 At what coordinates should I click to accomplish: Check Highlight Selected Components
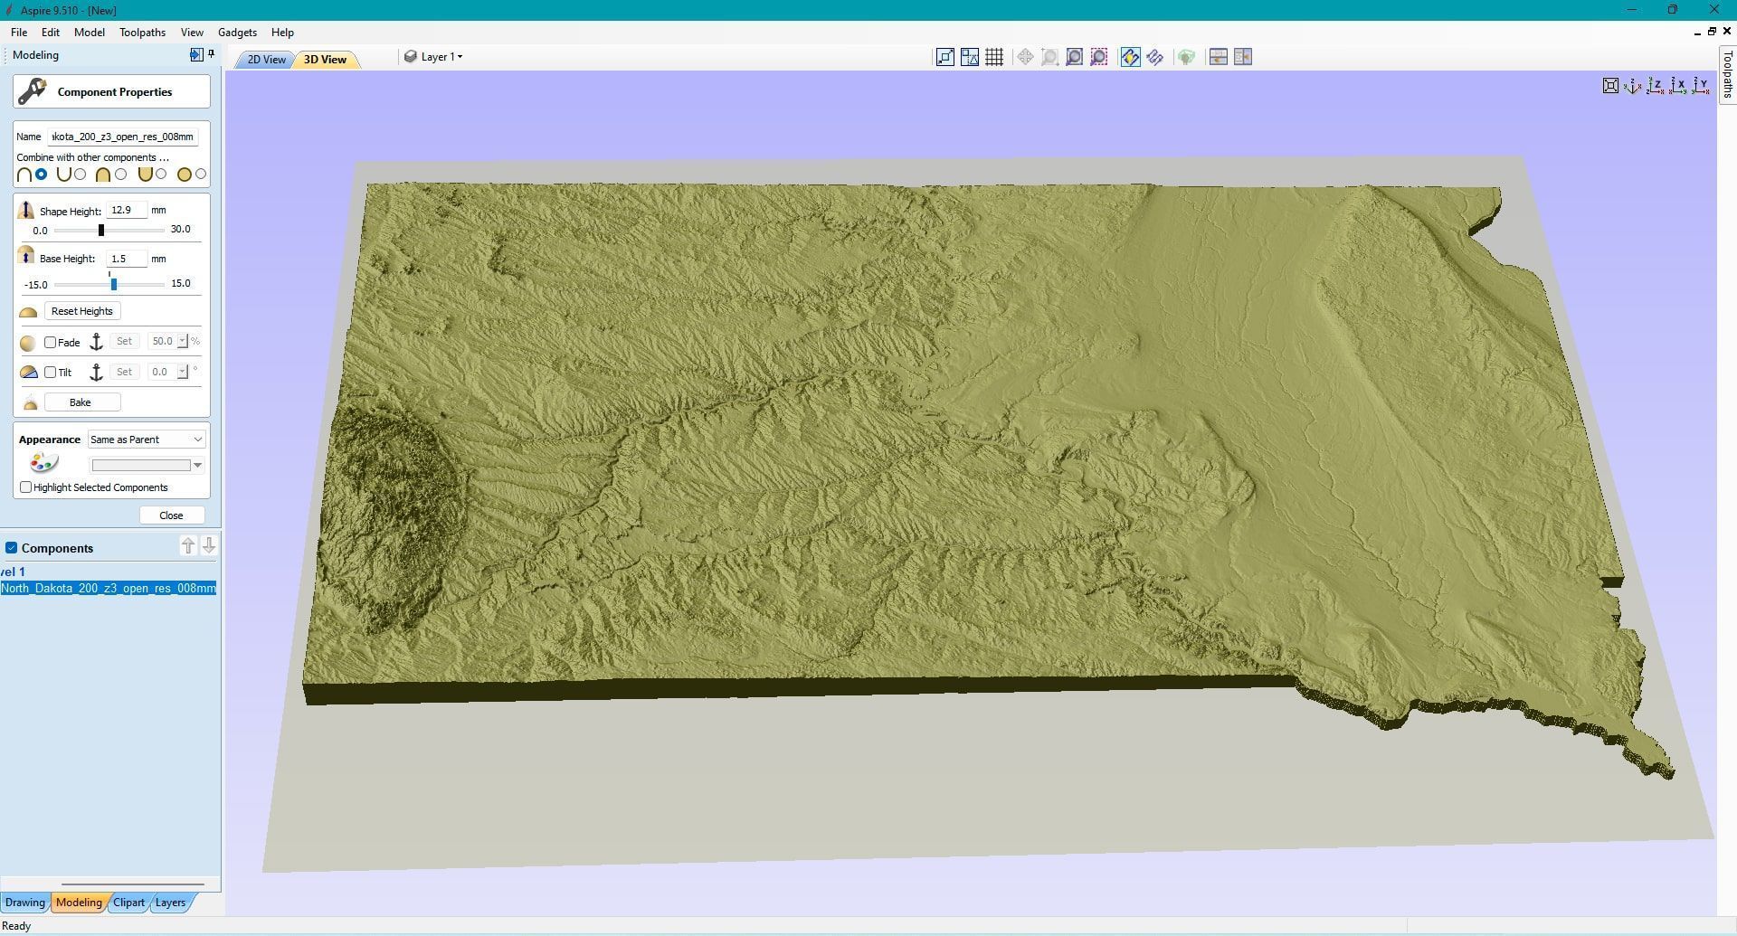[26, 487]
